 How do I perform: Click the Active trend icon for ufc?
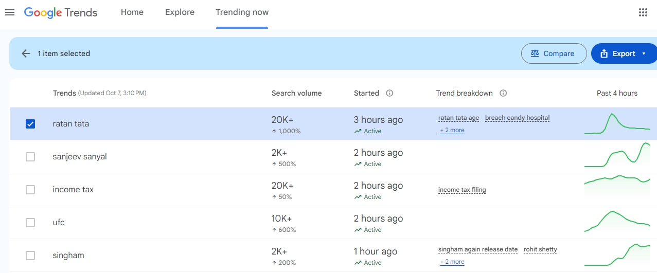pyautogui.click(x=358, y=230)
